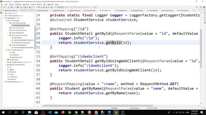This screenshot has height=115, width=206.
Task: Maximize the Package Explorer view
Action: [x=32, y=10]
